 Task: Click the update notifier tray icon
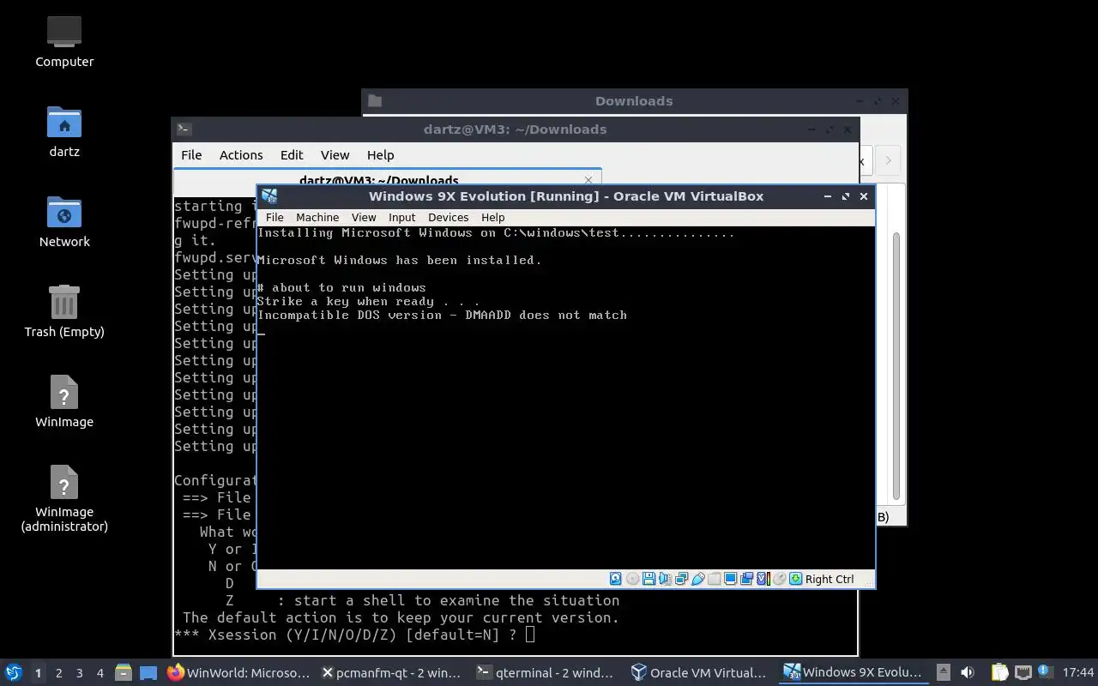(1046, 671)
